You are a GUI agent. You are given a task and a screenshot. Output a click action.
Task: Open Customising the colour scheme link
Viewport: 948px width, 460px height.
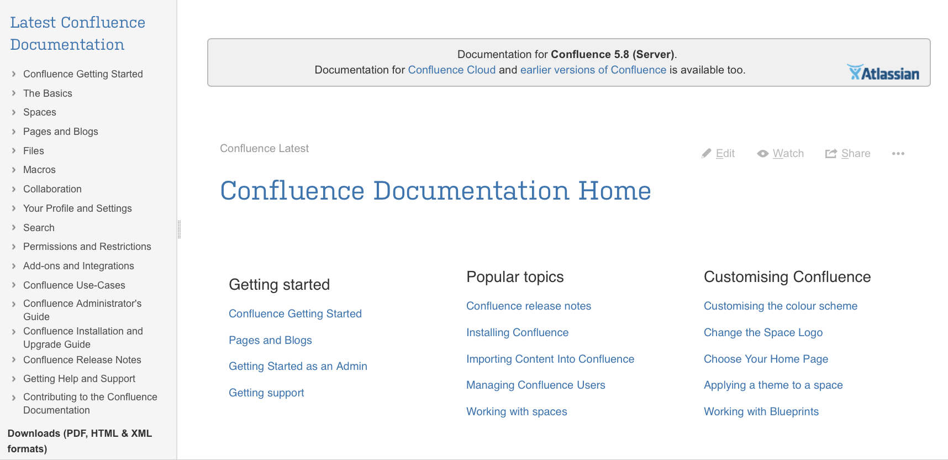click(x=781, y=306)
